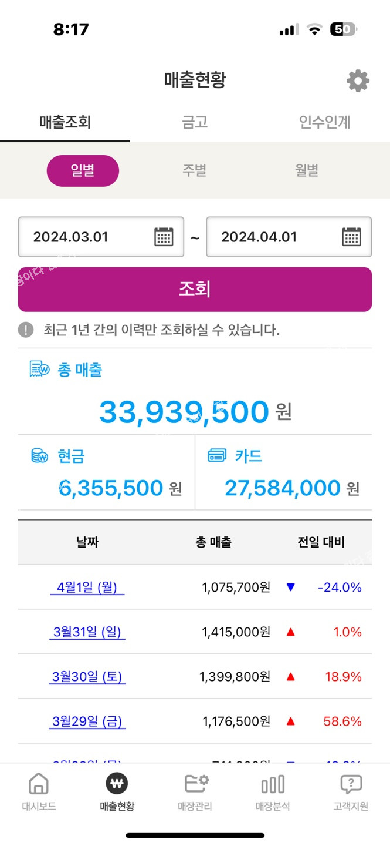Open start date calendar icon
The image size is (390, 846).
coord(164,237)
